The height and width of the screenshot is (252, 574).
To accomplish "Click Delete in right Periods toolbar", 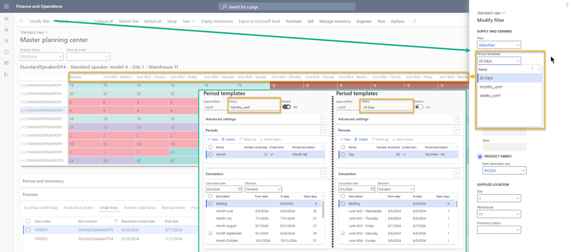I will [x=361, y=139].
